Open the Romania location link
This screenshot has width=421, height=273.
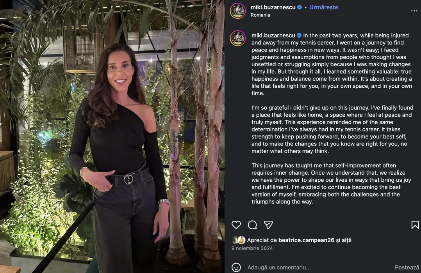click(x=260, y=15)
